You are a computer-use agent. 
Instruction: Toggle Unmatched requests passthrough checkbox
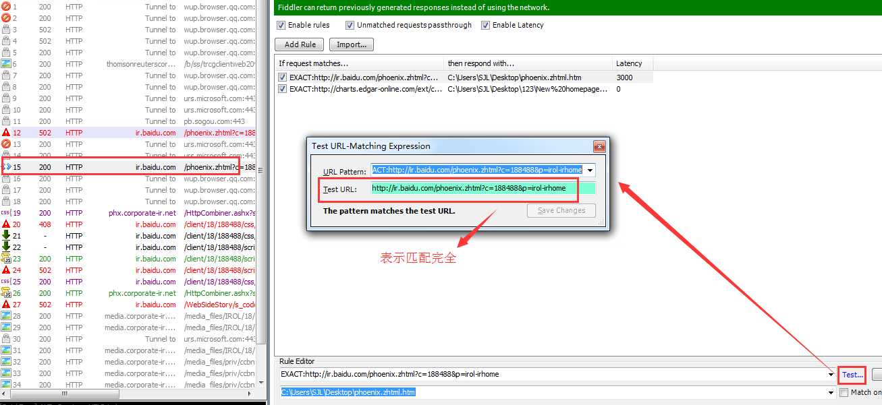(350, 25)
